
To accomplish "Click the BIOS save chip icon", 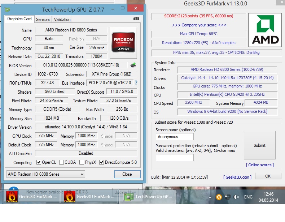I will coord(133,65).
